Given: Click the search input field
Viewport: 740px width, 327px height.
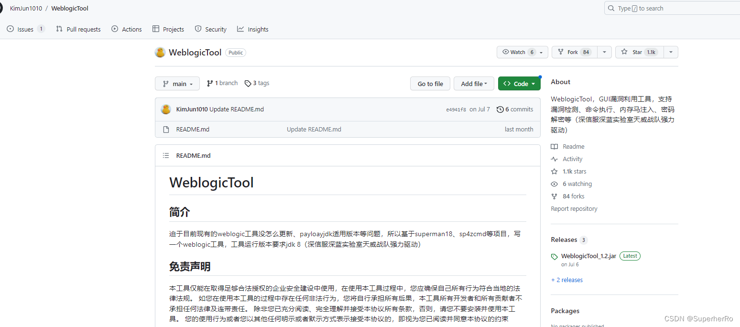Looking at the screenshot, I should [669, 8].
